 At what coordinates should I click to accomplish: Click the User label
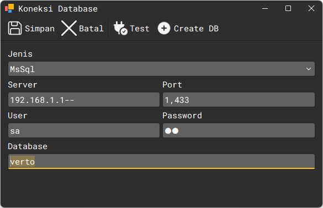[x=18, y=116]
